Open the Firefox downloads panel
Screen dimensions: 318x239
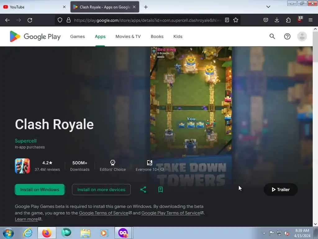point(277,20)
